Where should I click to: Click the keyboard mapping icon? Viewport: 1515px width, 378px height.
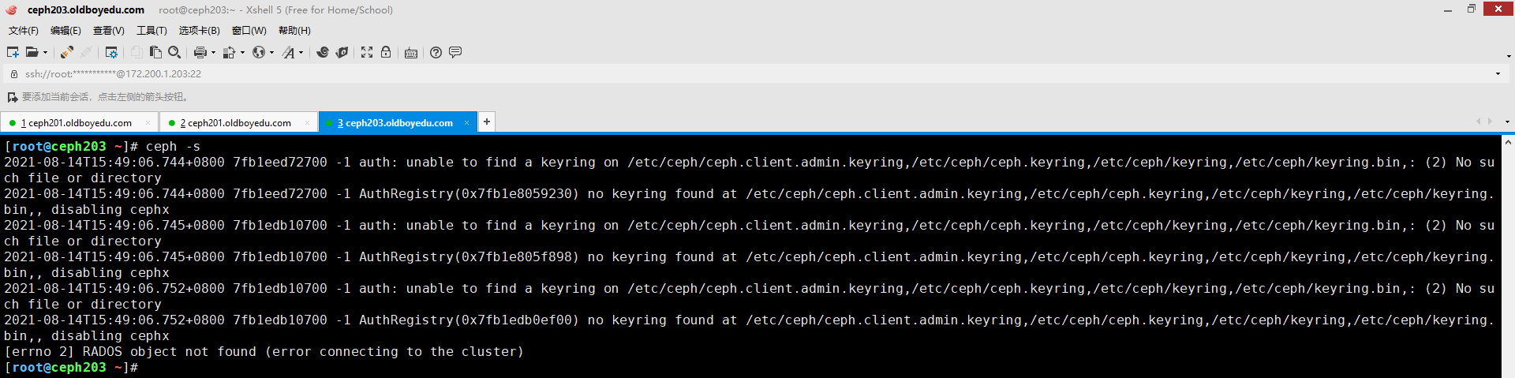[411, 53]
